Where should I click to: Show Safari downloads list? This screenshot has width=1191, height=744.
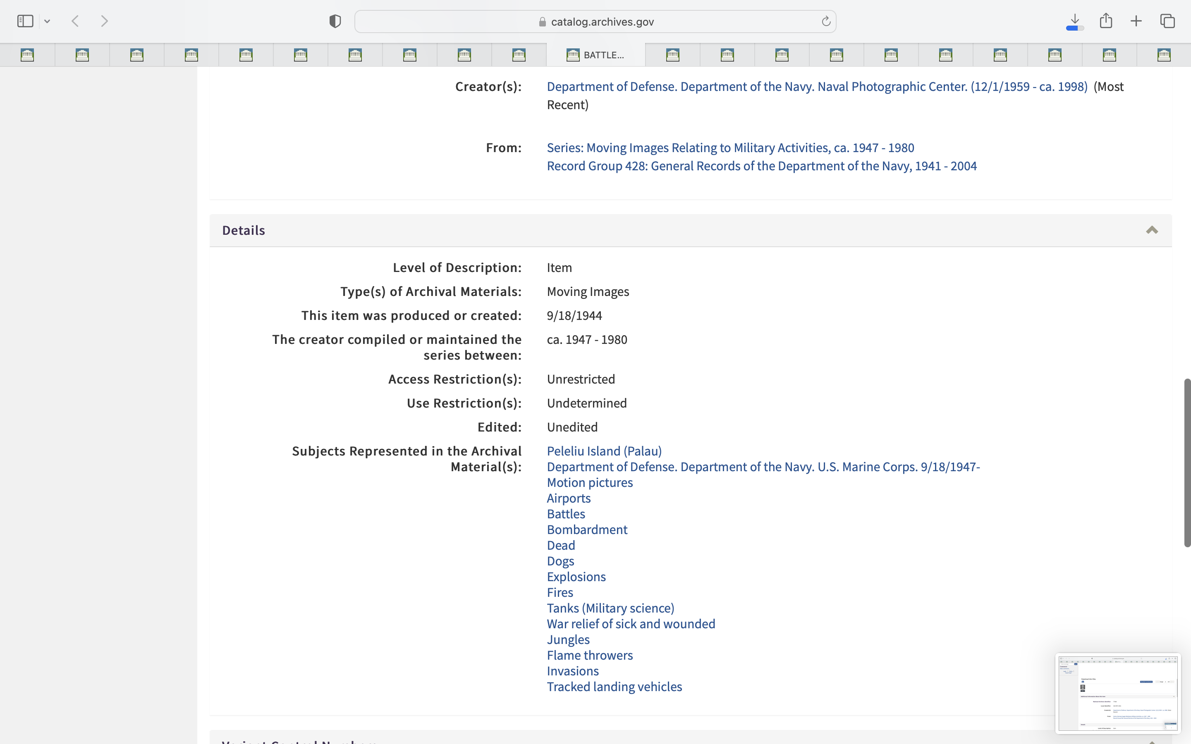coord(1075,21)
